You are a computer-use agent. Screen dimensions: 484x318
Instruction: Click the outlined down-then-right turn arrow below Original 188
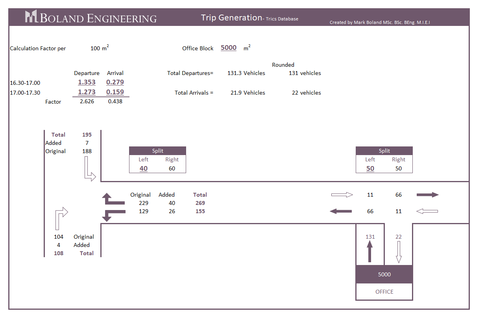click(x=89, y=169)
